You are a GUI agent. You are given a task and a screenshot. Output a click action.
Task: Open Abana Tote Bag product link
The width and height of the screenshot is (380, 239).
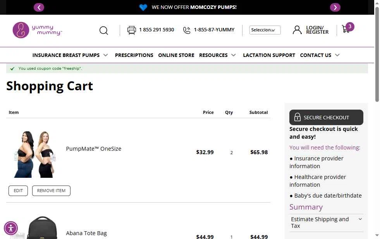point(86,233)
